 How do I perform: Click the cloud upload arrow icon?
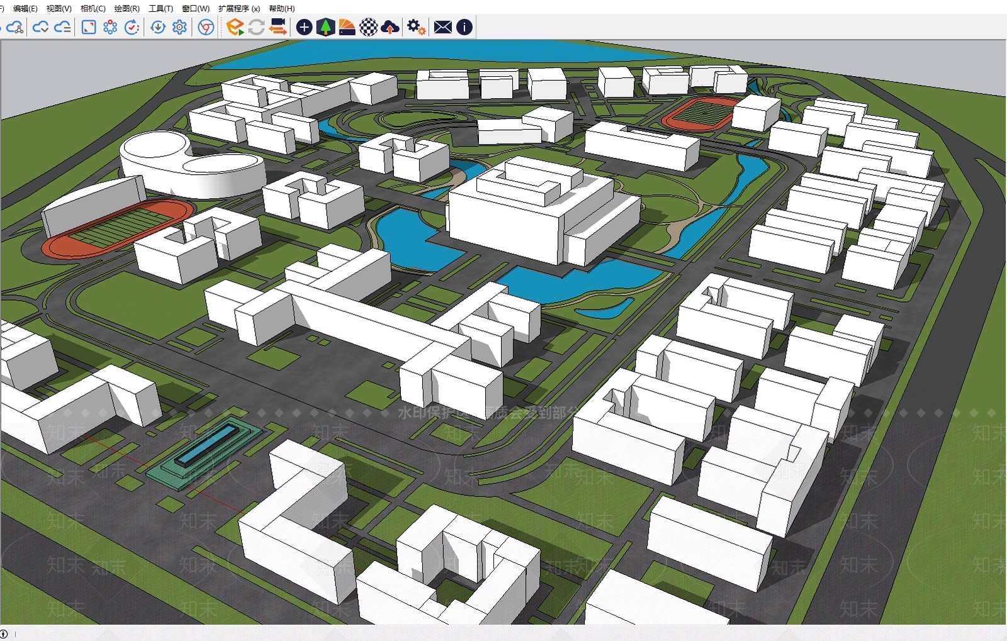click(390, 27)
